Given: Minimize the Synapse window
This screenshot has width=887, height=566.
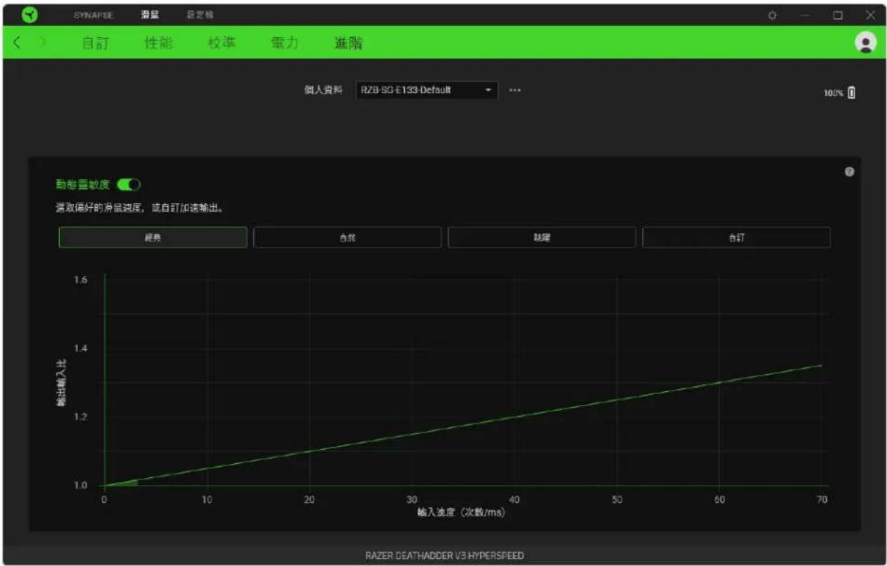Looking at the screenshot, I should coord(805,15).
